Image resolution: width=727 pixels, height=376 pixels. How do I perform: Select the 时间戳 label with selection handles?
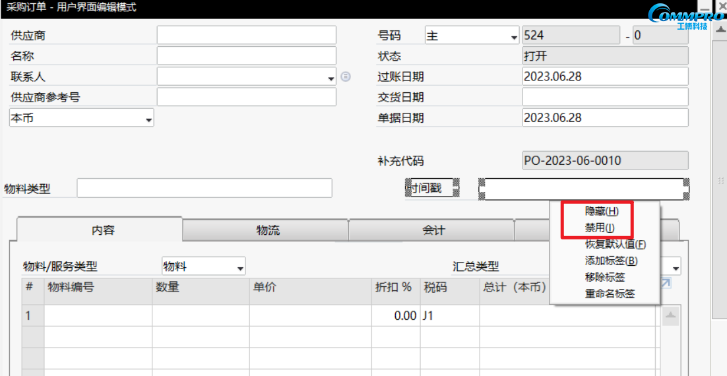pyautogui.click(x=433, y=188)
